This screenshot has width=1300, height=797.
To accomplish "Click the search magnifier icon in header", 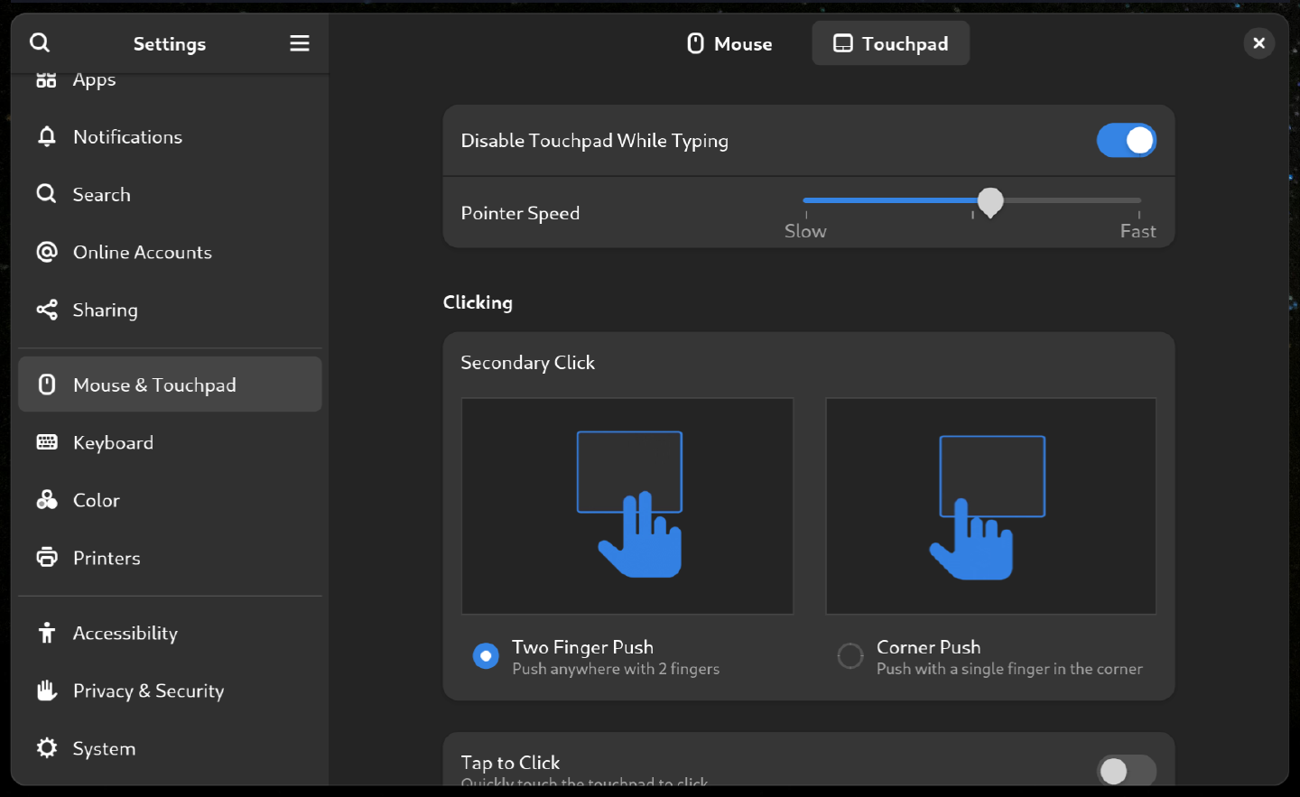I will pyautogui.click(x=40, y=43).
